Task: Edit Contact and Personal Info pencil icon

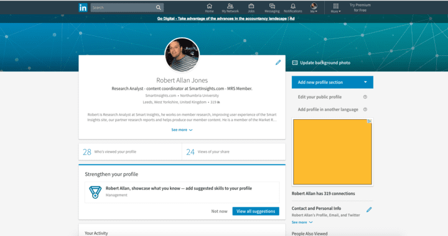Action: 369,210
